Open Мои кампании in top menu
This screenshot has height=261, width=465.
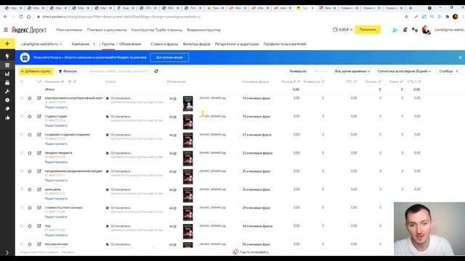point(69,30)
